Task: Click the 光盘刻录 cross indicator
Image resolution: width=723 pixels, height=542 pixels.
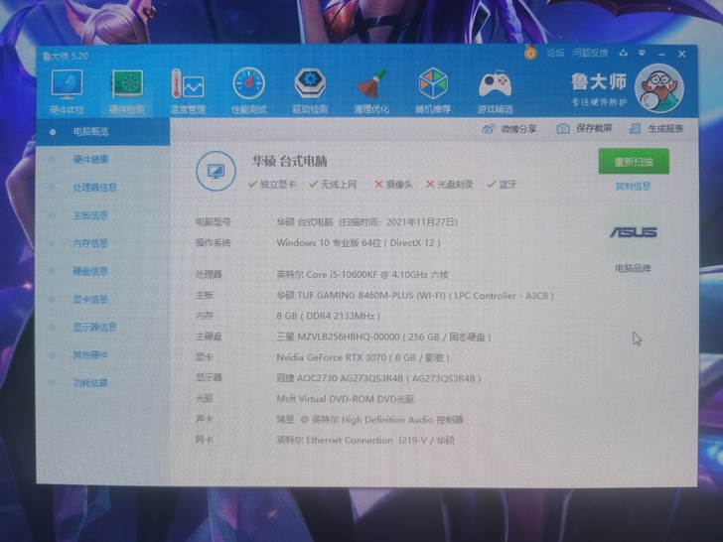Action: [x=450, y=185]
